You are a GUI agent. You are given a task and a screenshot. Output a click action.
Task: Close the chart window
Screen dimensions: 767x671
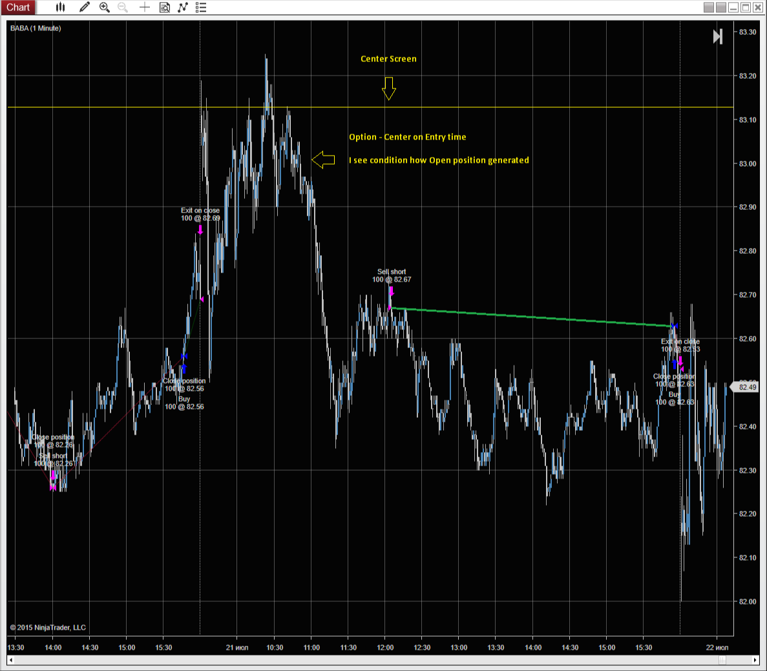coord(758,7)
